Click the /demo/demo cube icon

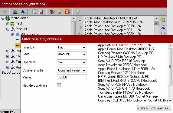point(8,18)
